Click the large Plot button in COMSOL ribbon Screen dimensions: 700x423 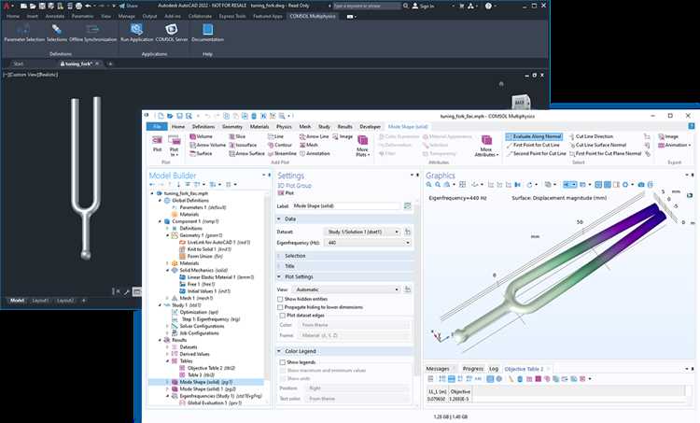pyautogui.click(x=157, y=144)
